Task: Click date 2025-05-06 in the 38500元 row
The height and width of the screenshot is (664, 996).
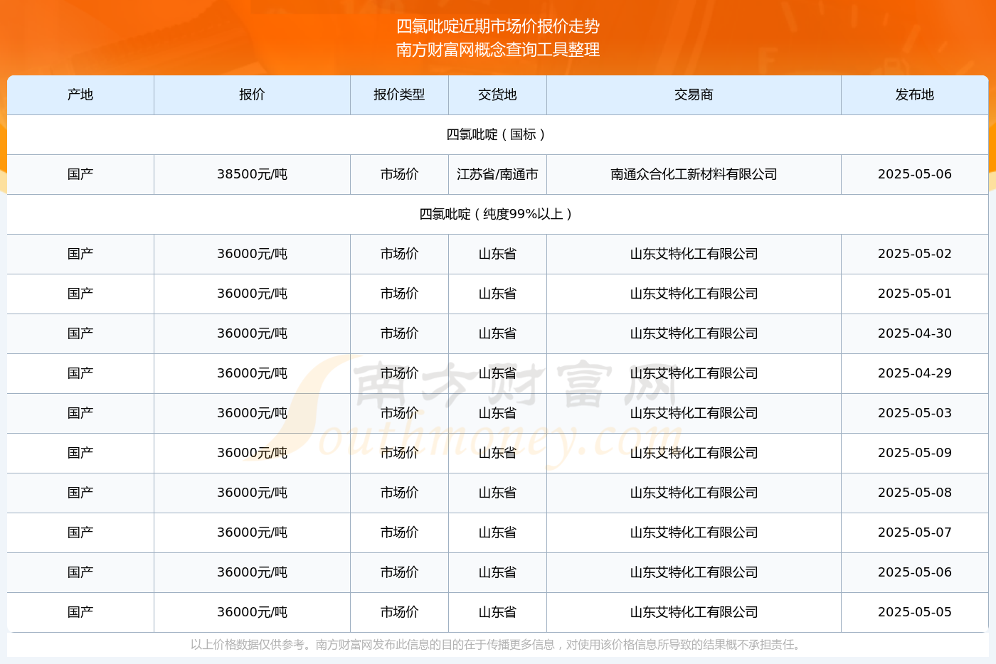Action: (914, 174)
